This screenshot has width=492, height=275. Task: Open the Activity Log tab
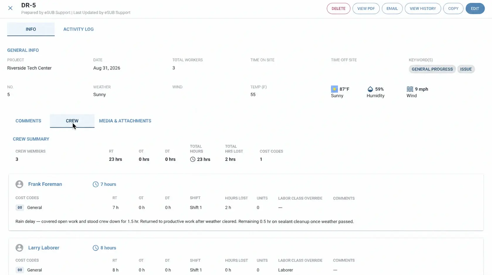point(78,29)
